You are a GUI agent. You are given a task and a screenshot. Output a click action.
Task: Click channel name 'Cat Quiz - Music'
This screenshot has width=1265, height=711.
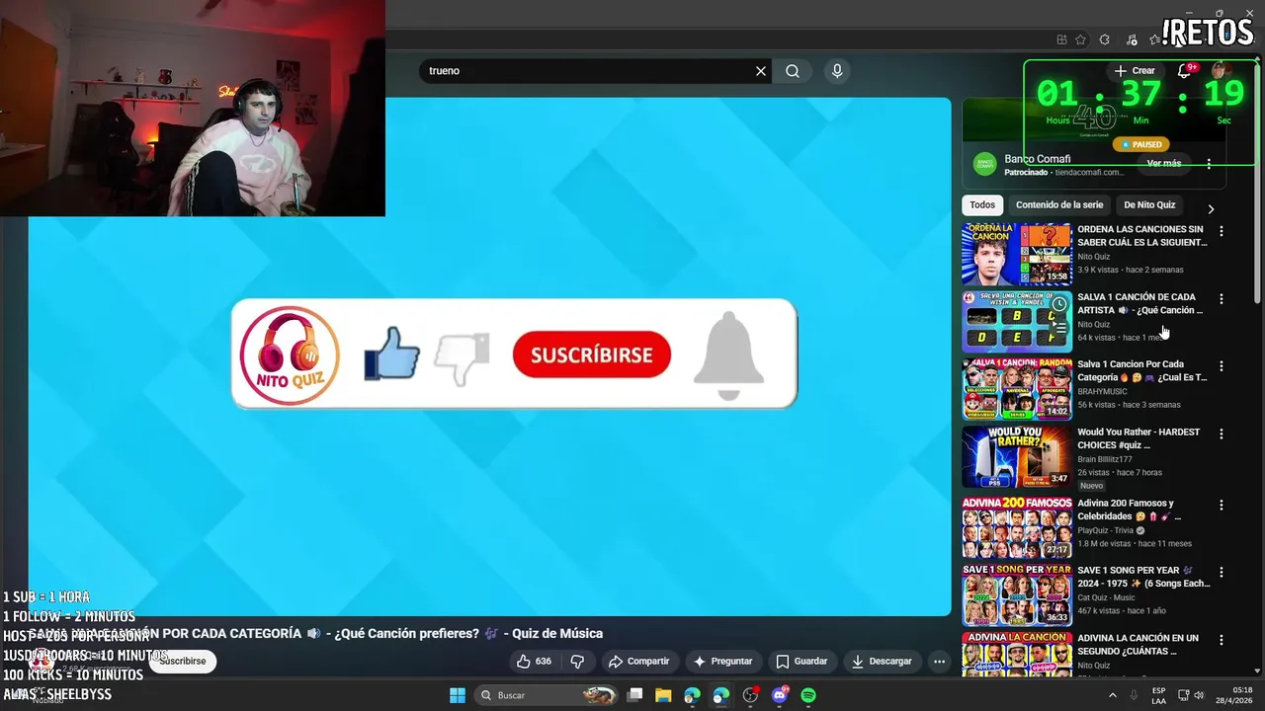pyautogui.click(x=1106, y=597)
